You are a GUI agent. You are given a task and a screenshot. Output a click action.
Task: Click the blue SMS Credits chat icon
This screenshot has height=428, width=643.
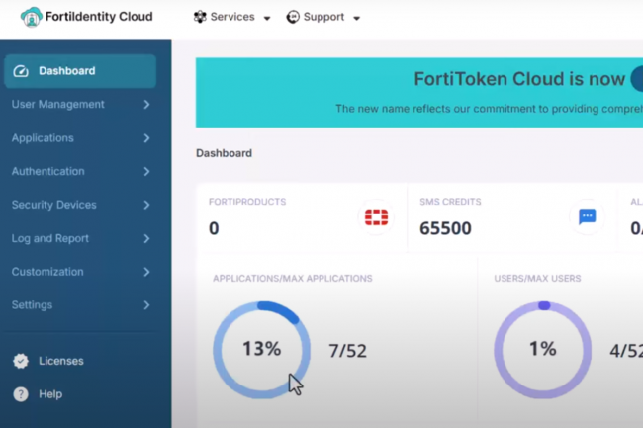[587, 217]
